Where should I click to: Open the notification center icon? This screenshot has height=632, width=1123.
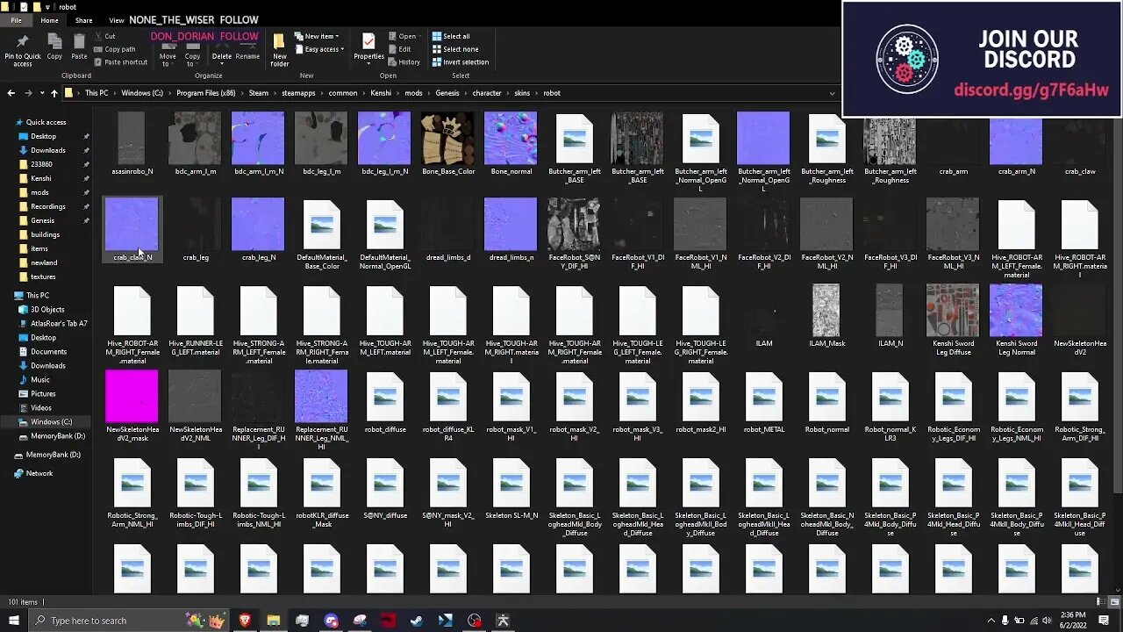(x=1104, y=621)
